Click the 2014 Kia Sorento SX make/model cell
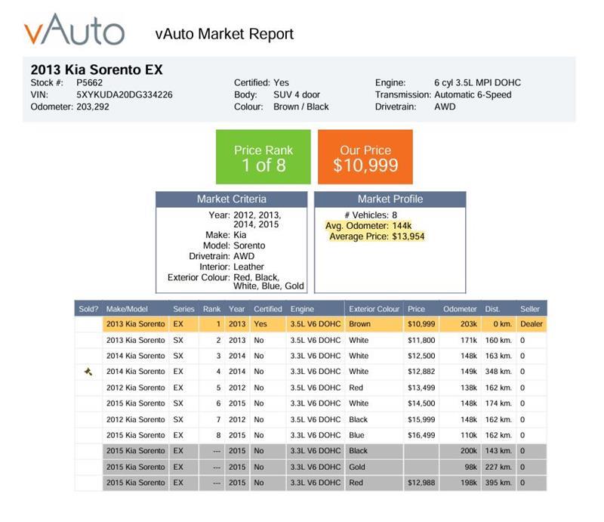This screenshot has height=522, width=604. pyautogui.click(x=136, y=356)
